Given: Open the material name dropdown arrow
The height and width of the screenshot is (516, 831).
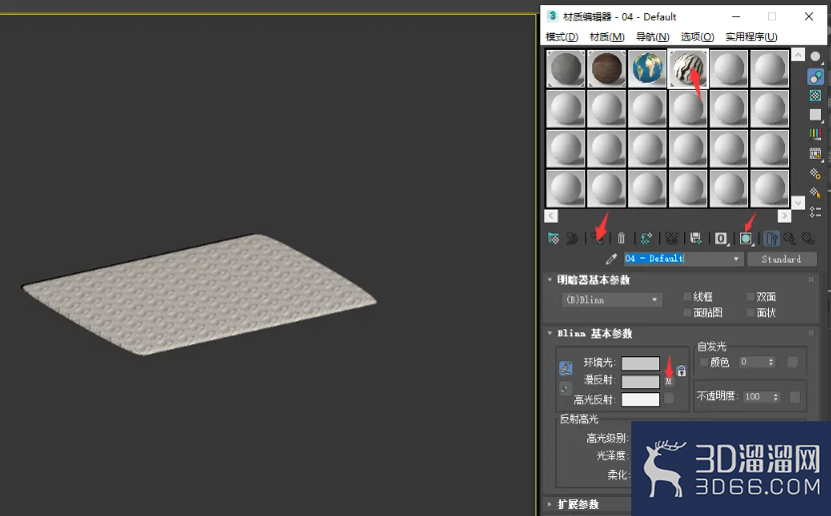Looking at the screenshot, I should (x=736, y=259).
